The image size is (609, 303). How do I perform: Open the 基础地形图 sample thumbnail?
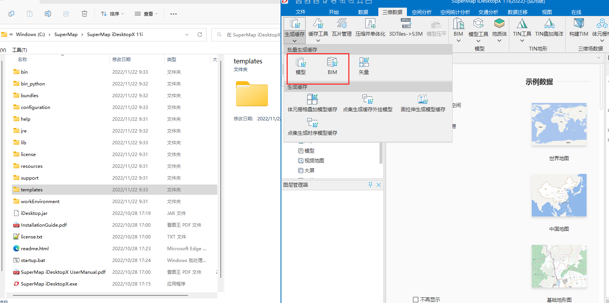559,266
